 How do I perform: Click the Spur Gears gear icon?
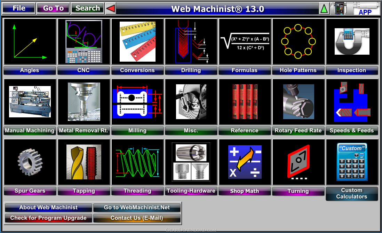click(x=30, y=162)
